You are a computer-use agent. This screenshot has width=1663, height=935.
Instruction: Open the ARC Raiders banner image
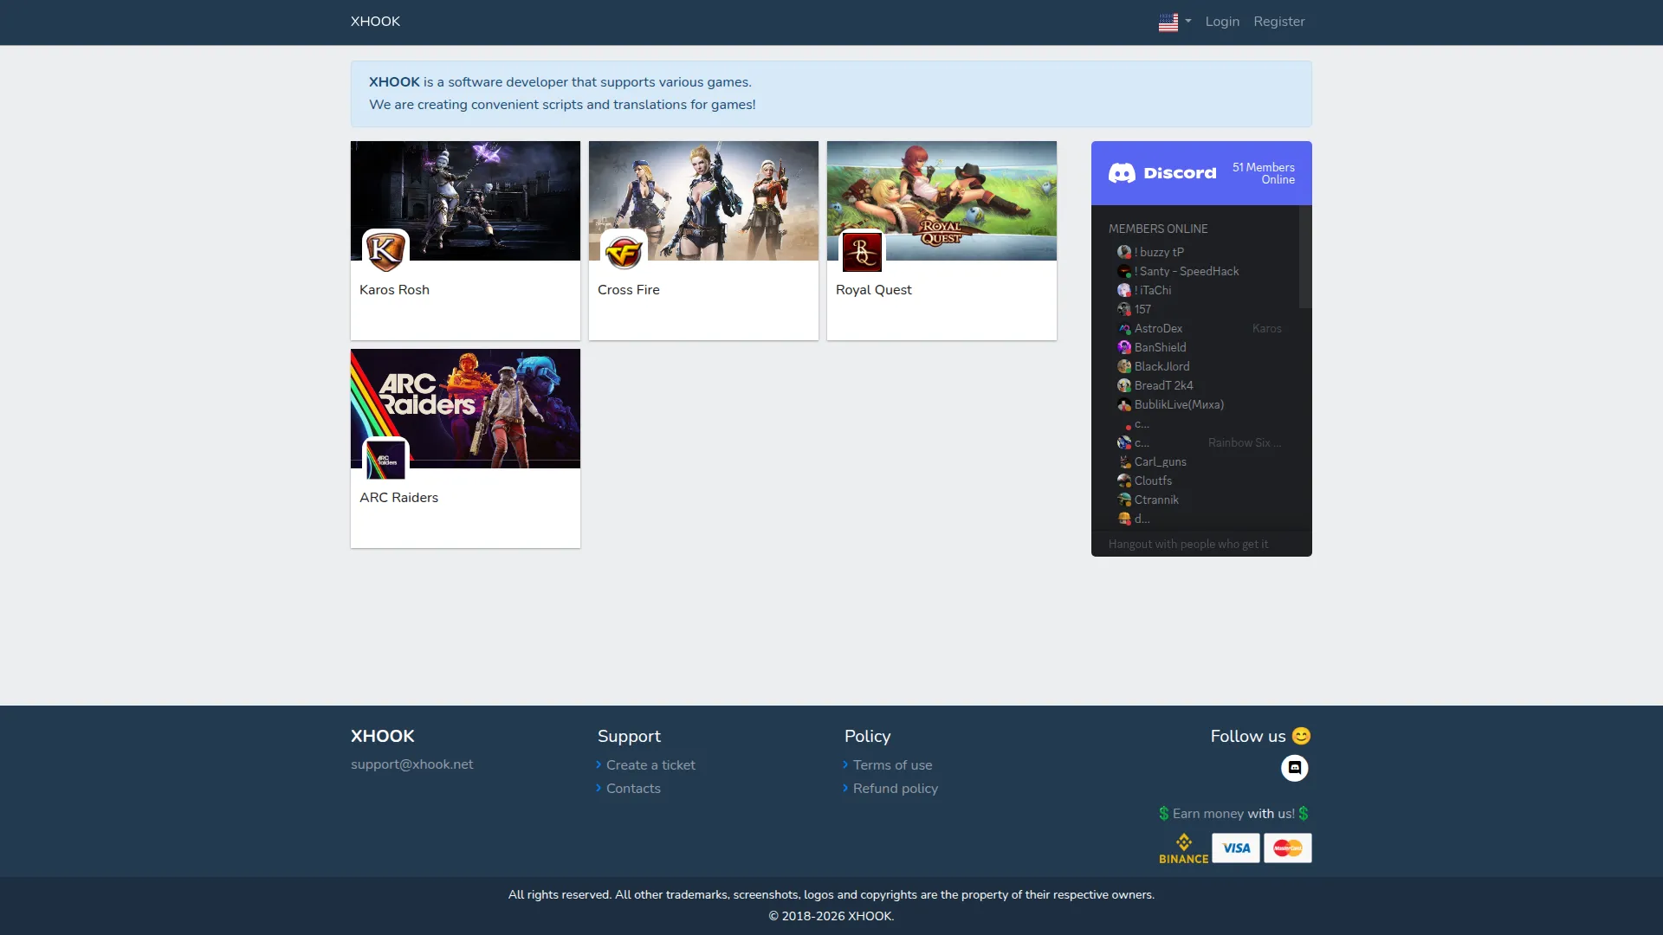pyautogui.click(x=465, y=409)
